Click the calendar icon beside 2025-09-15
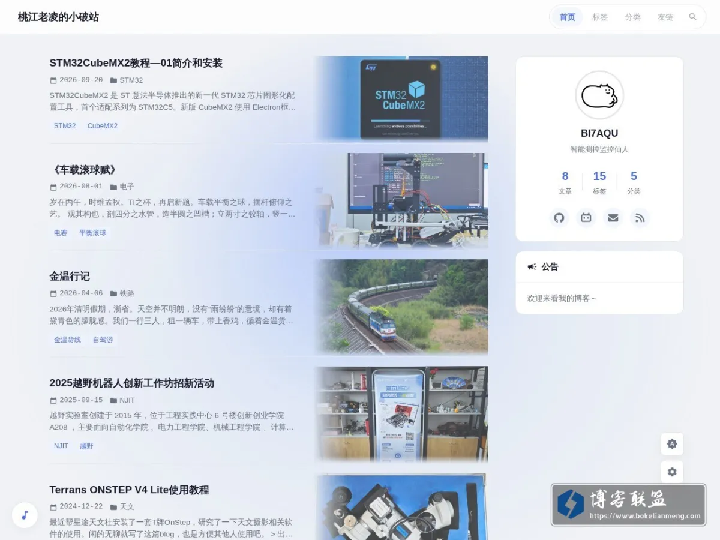 53,400
